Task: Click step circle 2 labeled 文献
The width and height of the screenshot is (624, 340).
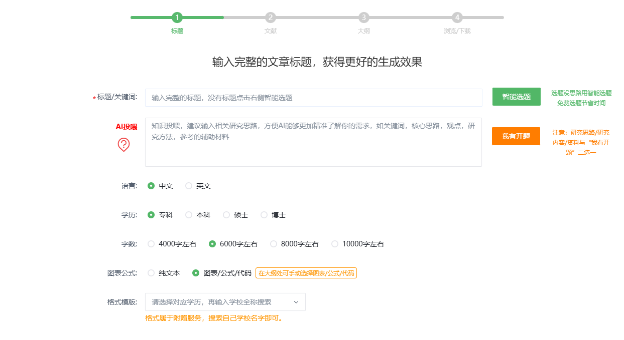Action: pos(271,17)
